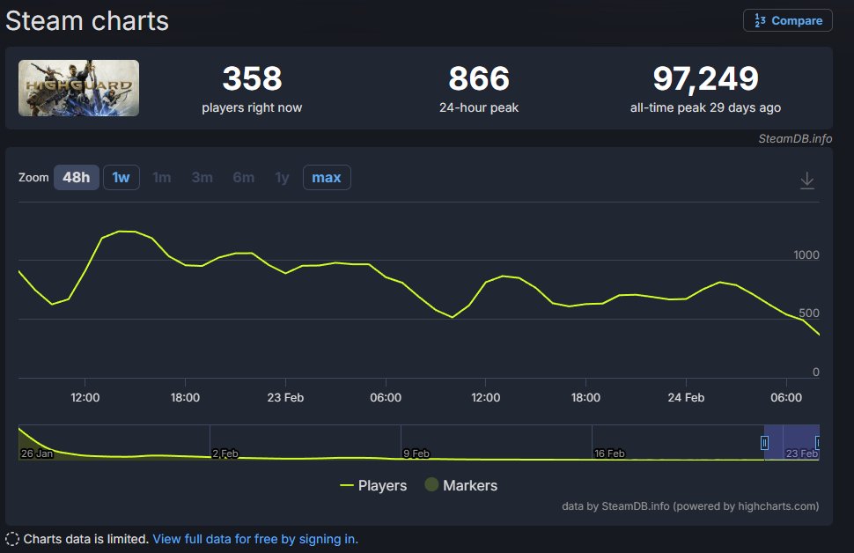This screenshot has width=854, height=553.
Task: Select the 48h zoom range
Action: (x=77, y=178)
